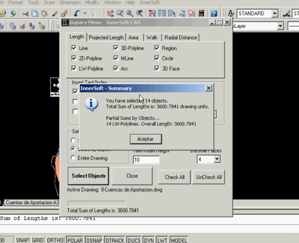Screen dimensions: 299x243
Task: Open the Properties palette icon
Action: (152, 13)
